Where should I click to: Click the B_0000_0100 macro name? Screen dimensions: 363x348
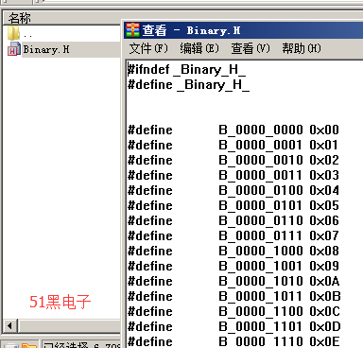coord(261,191)
